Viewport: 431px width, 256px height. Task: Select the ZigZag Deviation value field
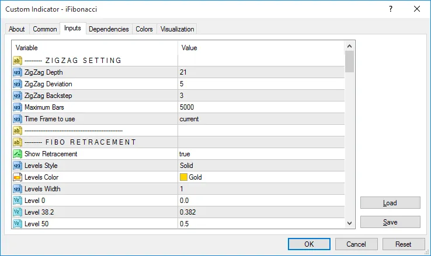tap(260, 84)
